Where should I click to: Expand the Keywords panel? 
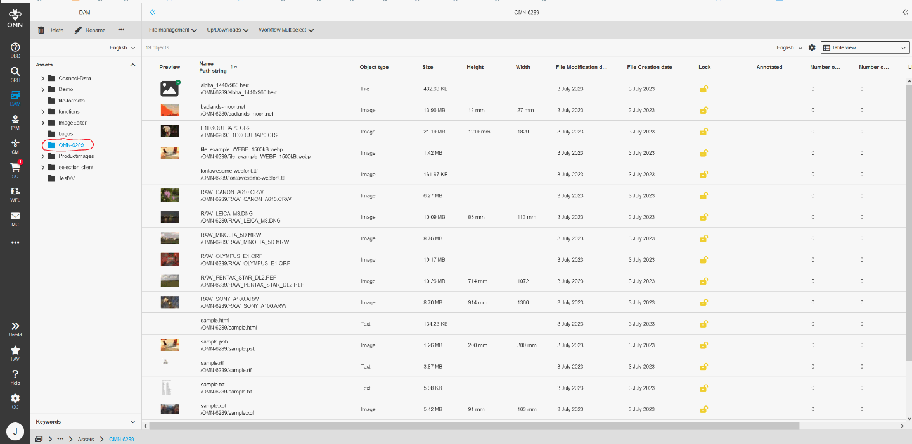click(x=132, y=422)
